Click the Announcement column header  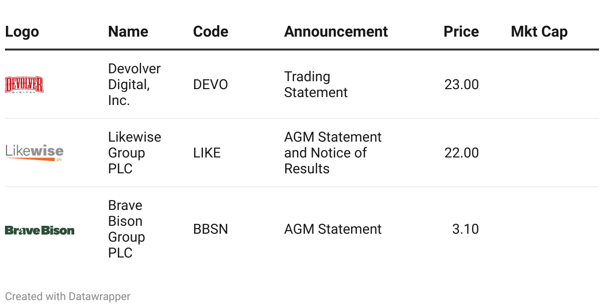pyautogui.click(x=336, y=32)
